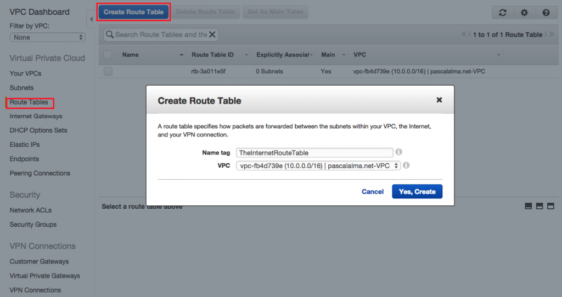
Task: Click the rtb-3a011e5f route table ID
Action: tap(208, 71)
